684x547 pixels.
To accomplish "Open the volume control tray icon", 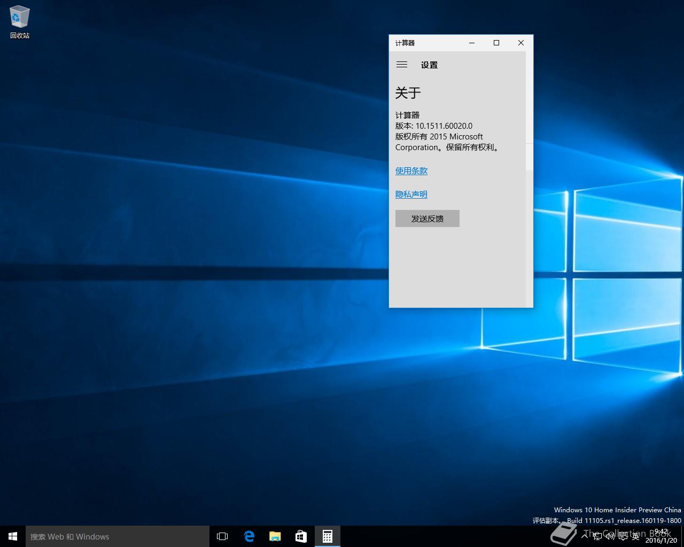I will (610, 536).
